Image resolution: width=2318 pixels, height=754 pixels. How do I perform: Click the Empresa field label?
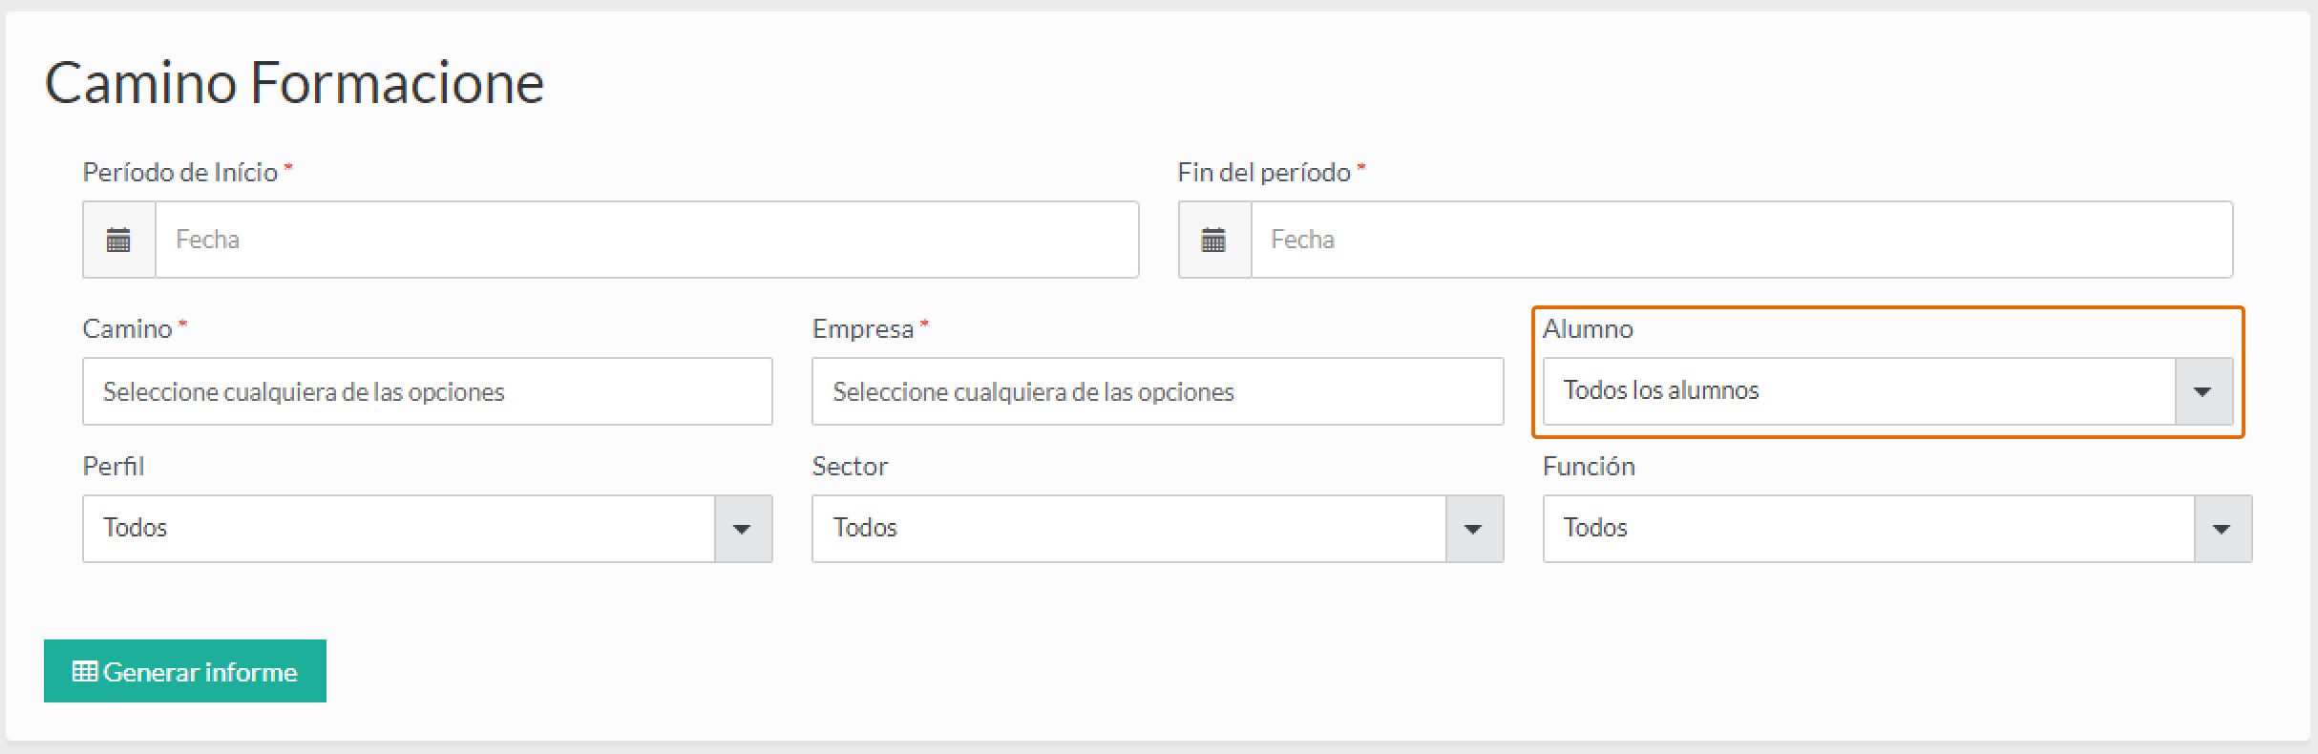[863, 329]
